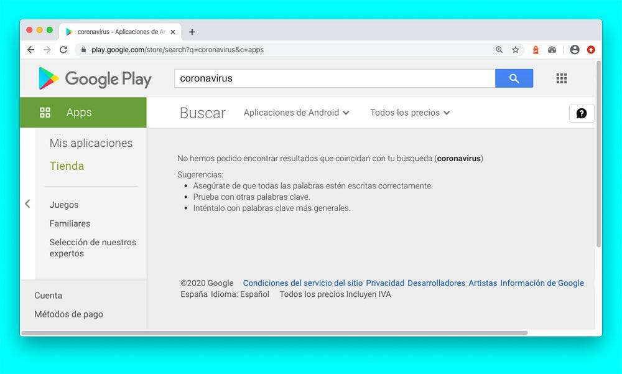Viewport: 622px width, 374px height.
Task: Click the Google Play logo
Action: (95, 78)
